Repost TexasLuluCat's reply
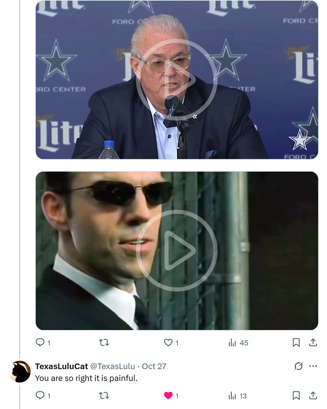Screen dimensions: 327x409 (x=104, y=395)
